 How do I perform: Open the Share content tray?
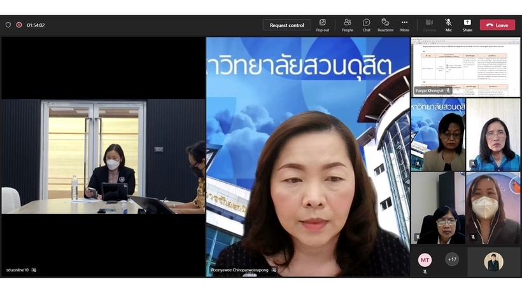[x=467, y=25]
